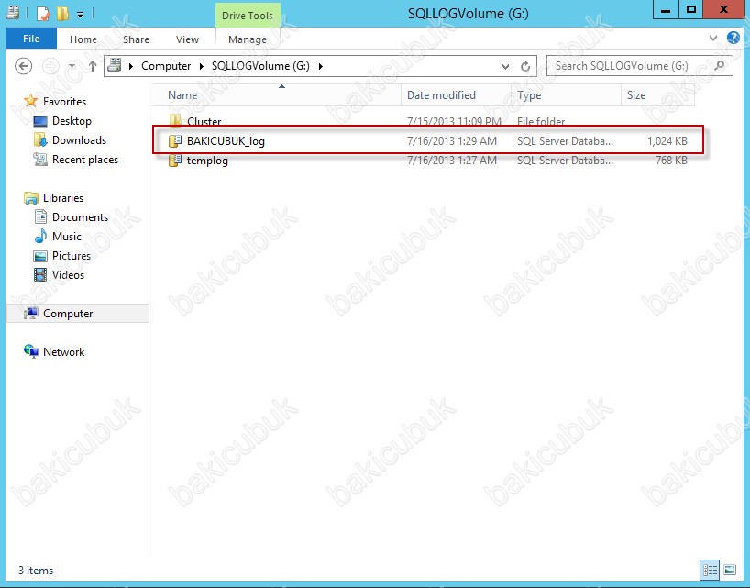Click the drive system icon in title bar
The image size is (750, 588).
[x=13, y=13]
